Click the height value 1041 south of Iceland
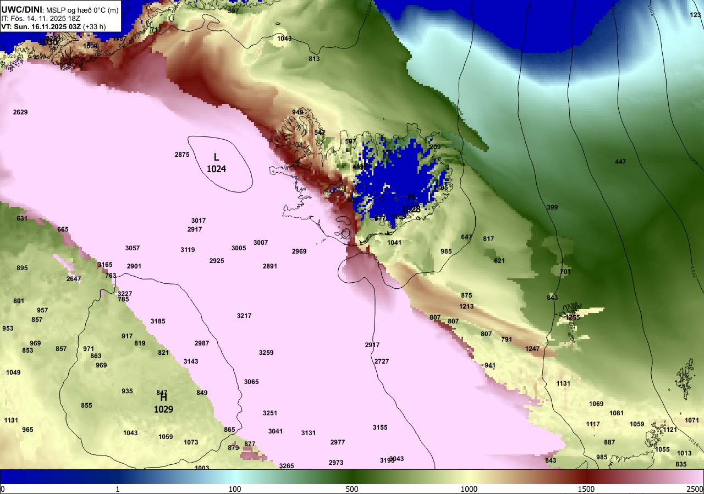 point(394,243)
